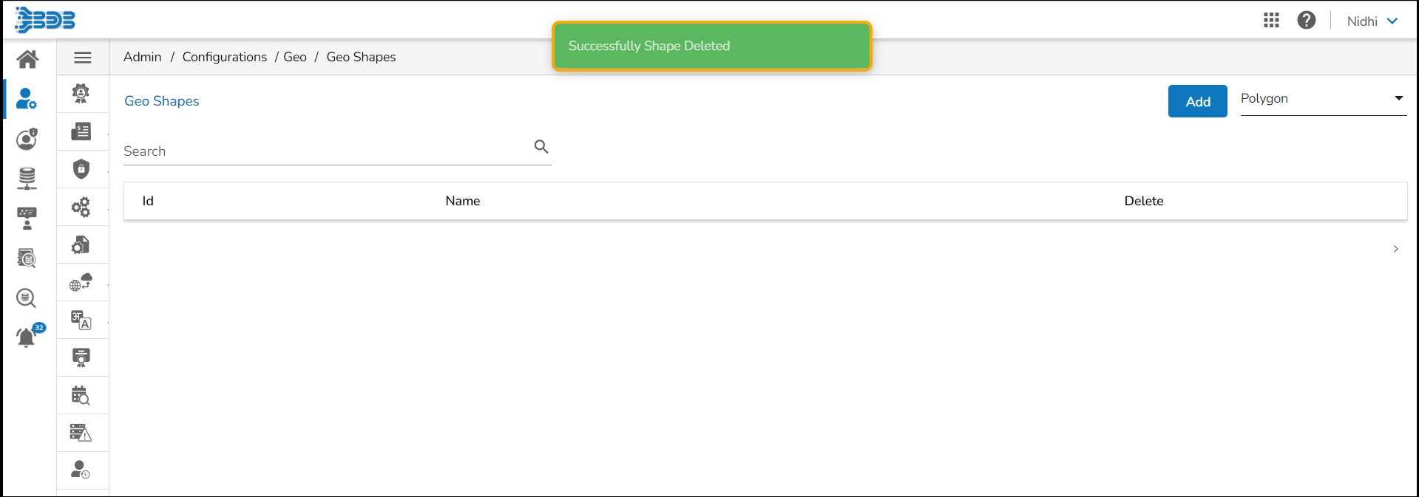
Task: Open the billing document admin icon
Action: [81, 131]
